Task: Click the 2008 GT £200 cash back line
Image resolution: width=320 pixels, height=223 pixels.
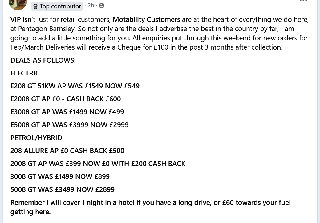Action: pyautogui.click(x=98, y=164)
